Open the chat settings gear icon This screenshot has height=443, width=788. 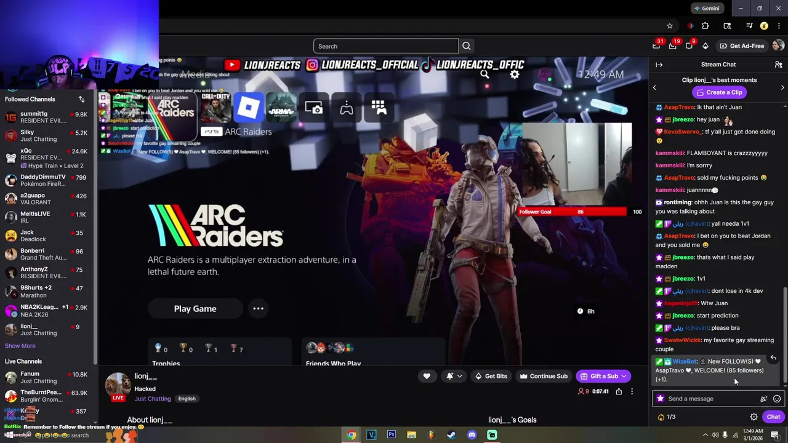point(754,417)
